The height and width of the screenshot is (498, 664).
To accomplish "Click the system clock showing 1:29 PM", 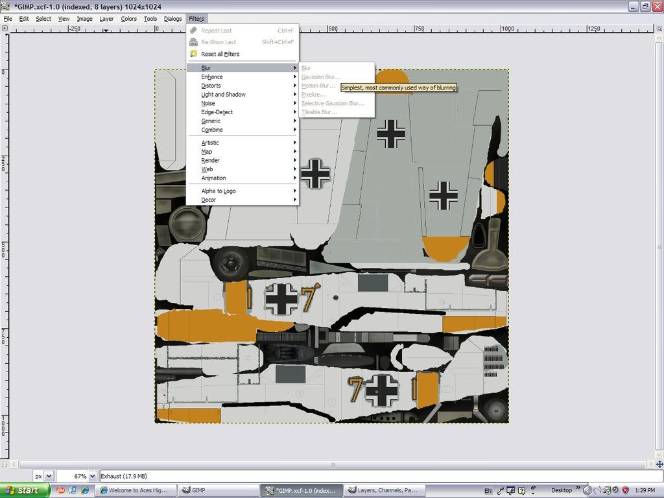I will click(645, 490).
